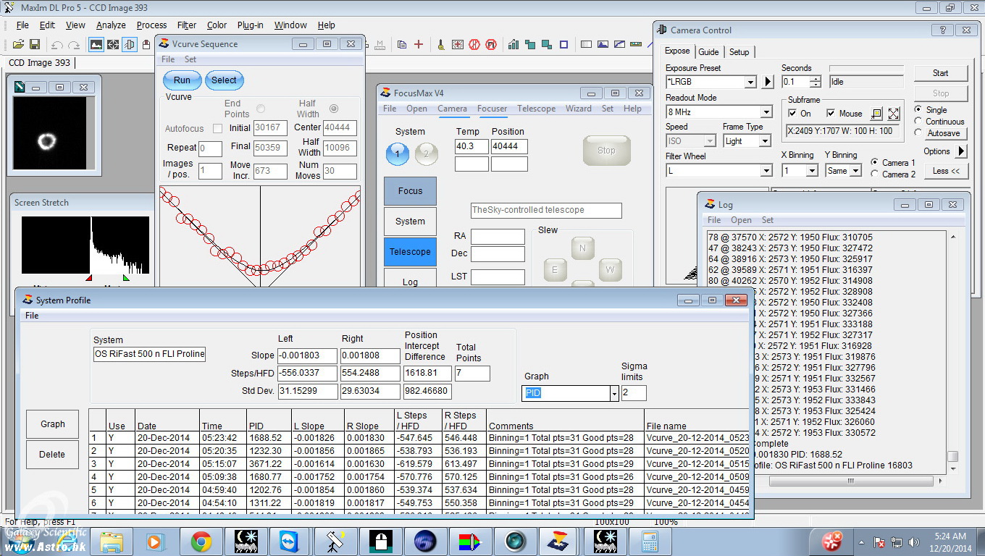This screenshot has height=556, width=985.
Task: Click the Open file folder icon
Action: pyautogui.click(x=18, y=45)
